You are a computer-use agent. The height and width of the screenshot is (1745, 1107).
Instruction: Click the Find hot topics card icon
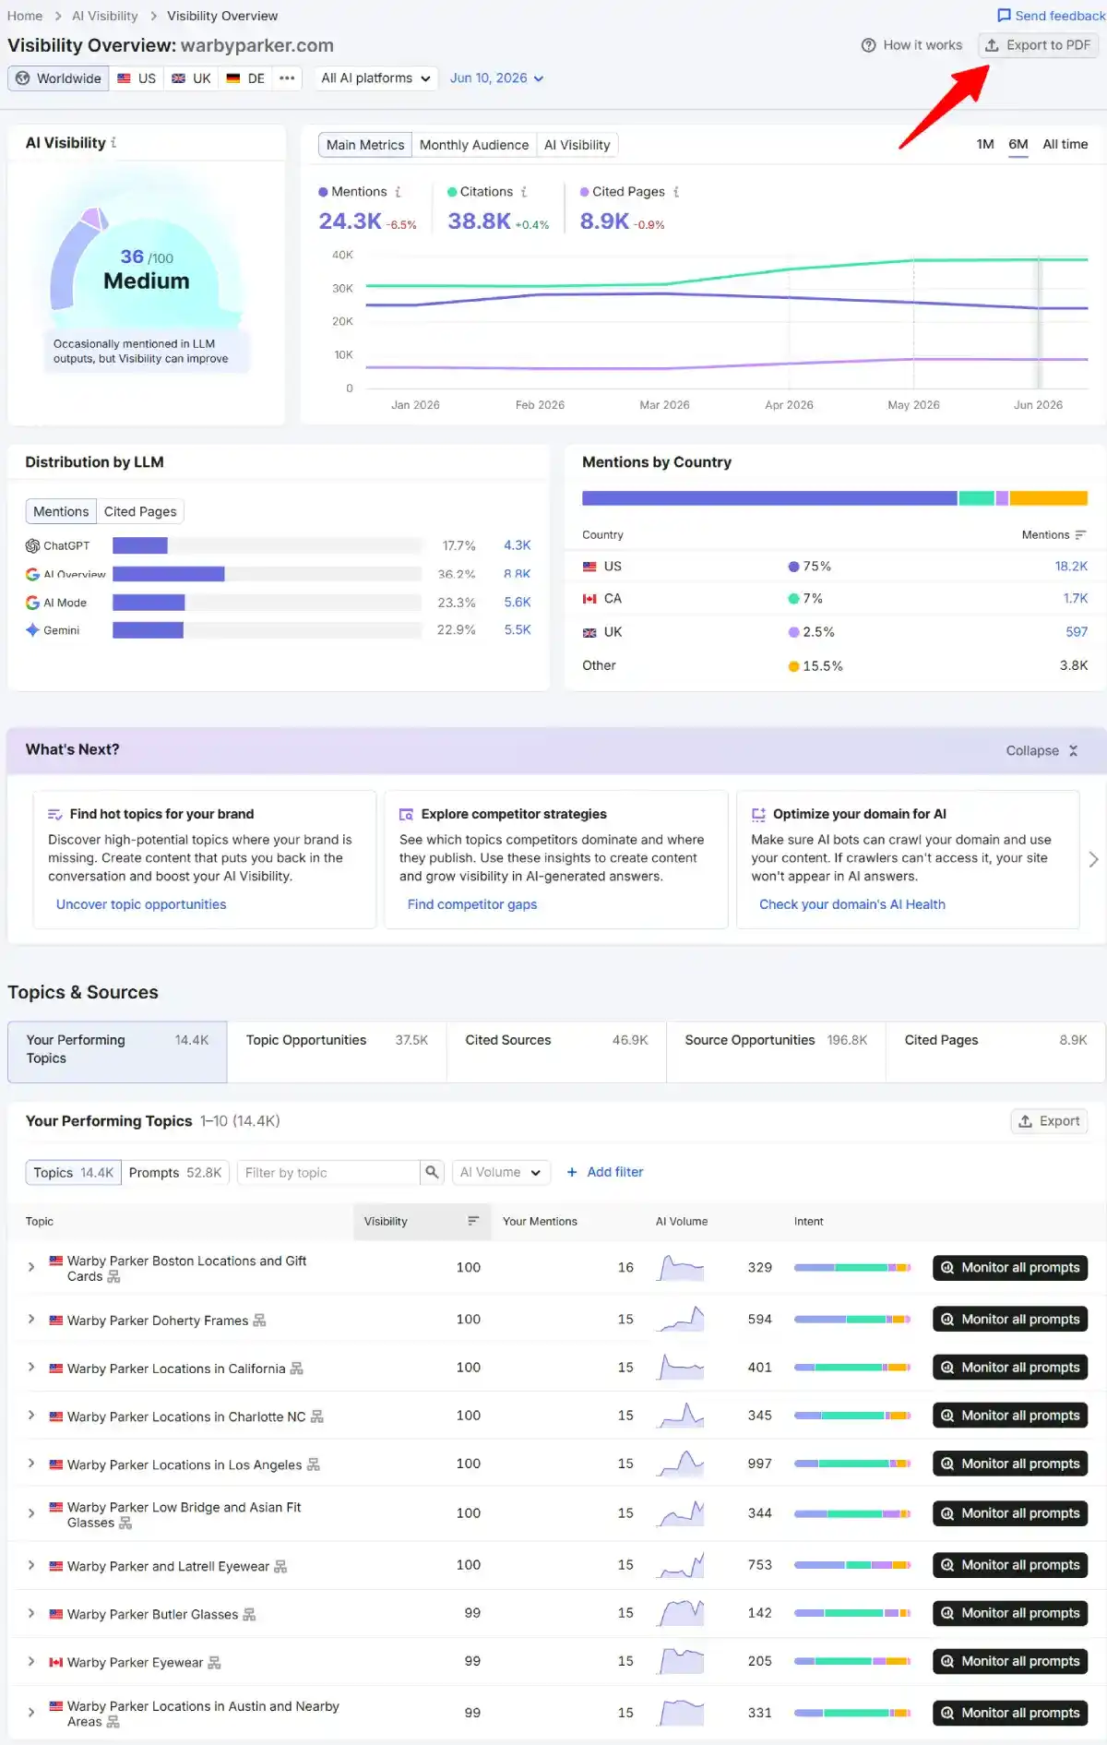coord(55,814)
